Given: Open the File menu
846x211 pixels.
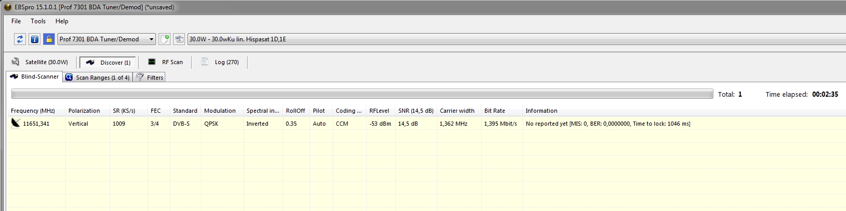Looking at the screenshot, I should 16,21.
